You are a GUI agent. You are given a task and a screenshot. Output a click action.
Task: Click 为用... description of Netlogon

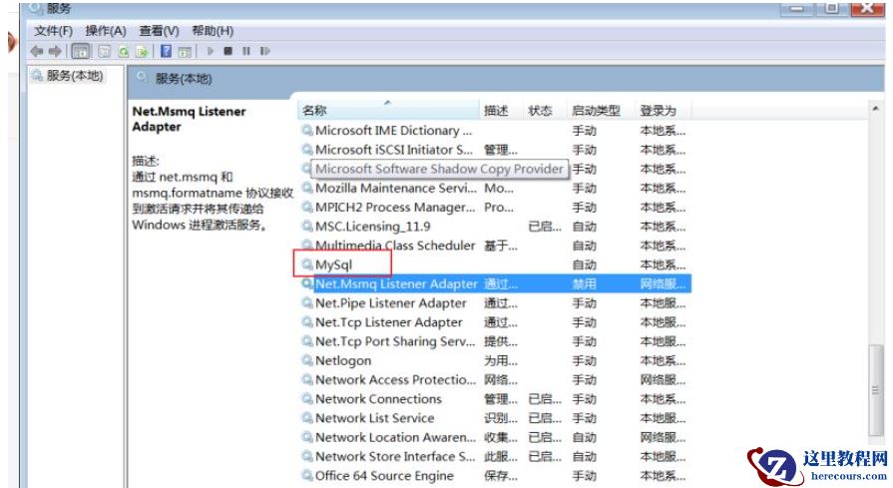coord(501,360)
